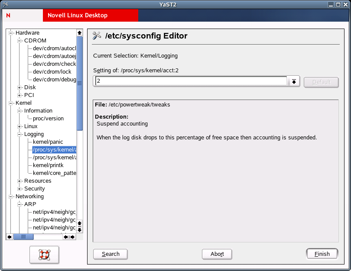The width and height of the screenshot is (351, 271).
Task: Click the life-ring help button
Action: click(x=44, y=255)
